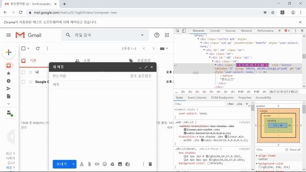Click the Gmail logo
Screen dimensions: 306x172
[29, 35]
